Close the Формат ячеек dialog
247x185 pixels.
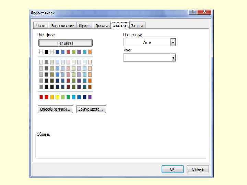click(x=204, y=12)
